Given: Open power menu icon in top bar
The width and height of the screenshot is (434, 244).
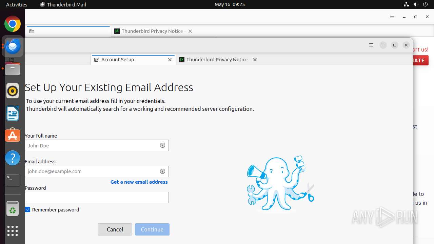Looking at the screenshot, I should (x=425, y=4).
